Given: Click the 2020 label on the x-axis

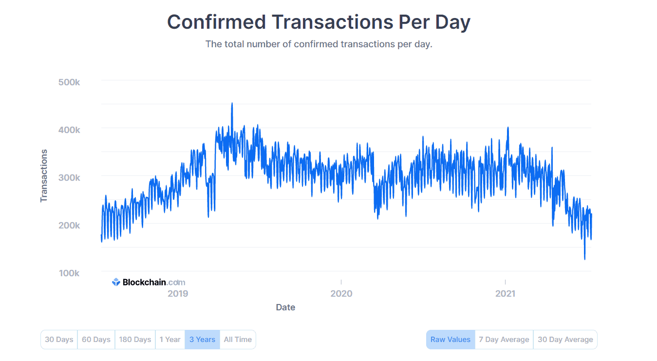Looking at the screenshot, I should [x=341, y=293].
